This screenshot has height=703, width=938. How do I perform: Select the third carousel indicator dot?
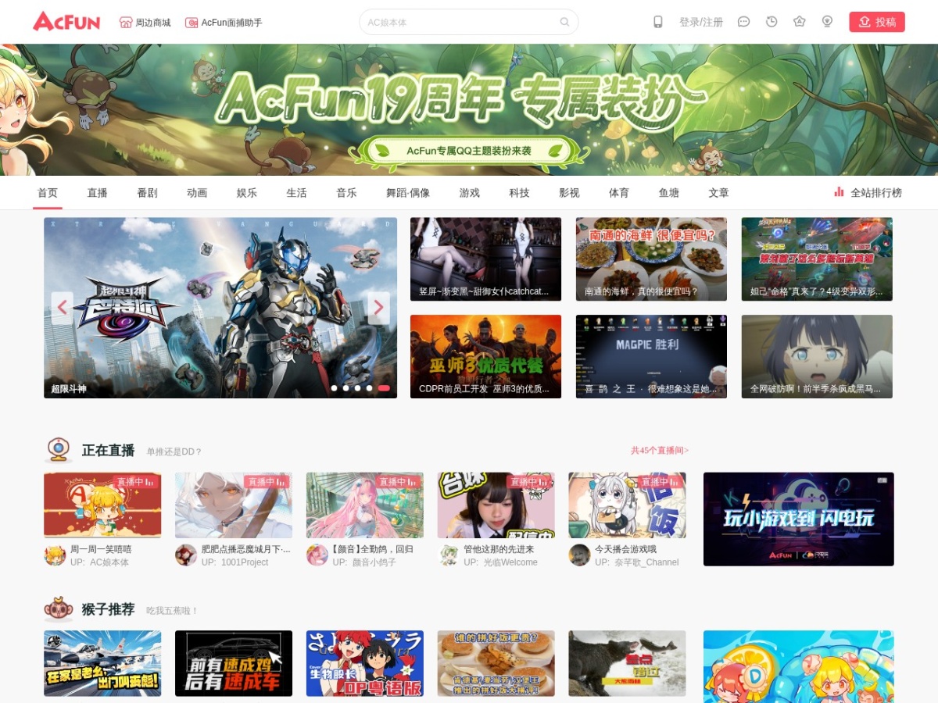(357, 387)
